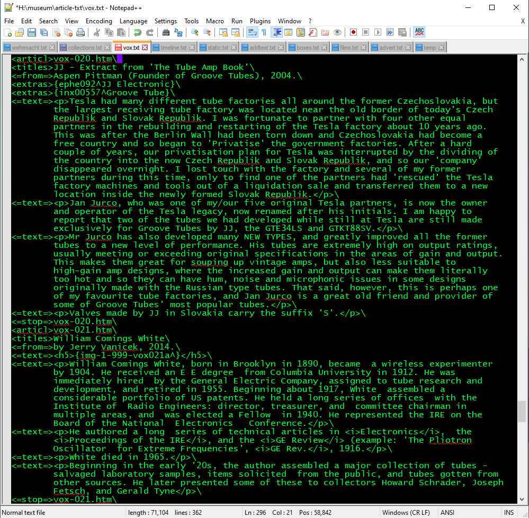Save the current recorded macro
This screenshot has width=529, height=518.
402,32
